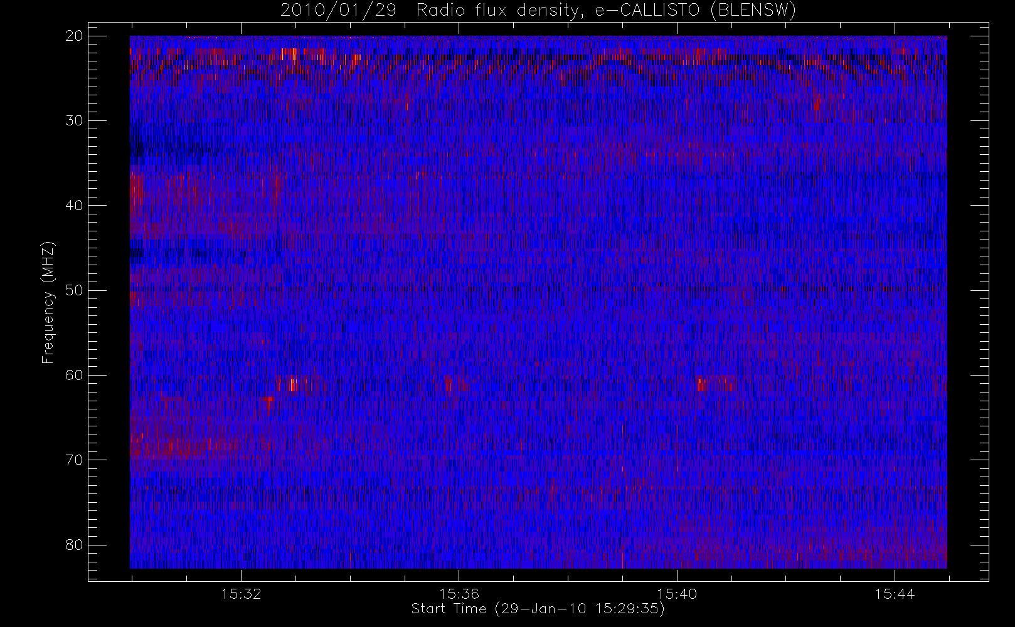Viewport: 1015px width, 627px height.
Task: Click the 80 frequency tick label
Action: (74, 544)
